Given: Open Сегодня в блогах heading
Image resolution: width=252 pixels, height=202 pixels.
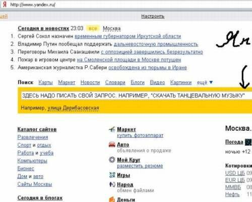Looking at the screenshot, I should 40,198.
